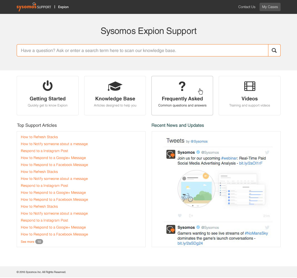Open the last How to Respond to a Facebook Message article

tap(54, 234)
